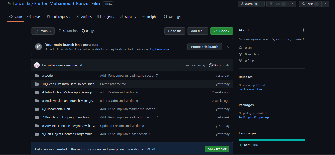Open commit history via the clock icon
Image resolution: width=335 pixels, height=155 pixels.
(x=210, y=65)
